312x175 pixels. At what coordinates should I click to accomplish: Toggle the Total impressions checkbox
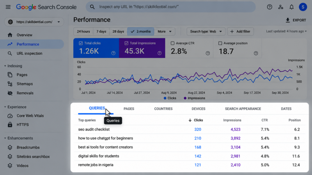(x=126, y=43)
